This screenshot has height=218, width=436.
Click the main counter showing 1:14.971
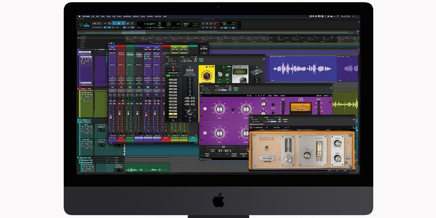(x=149, y=24)
